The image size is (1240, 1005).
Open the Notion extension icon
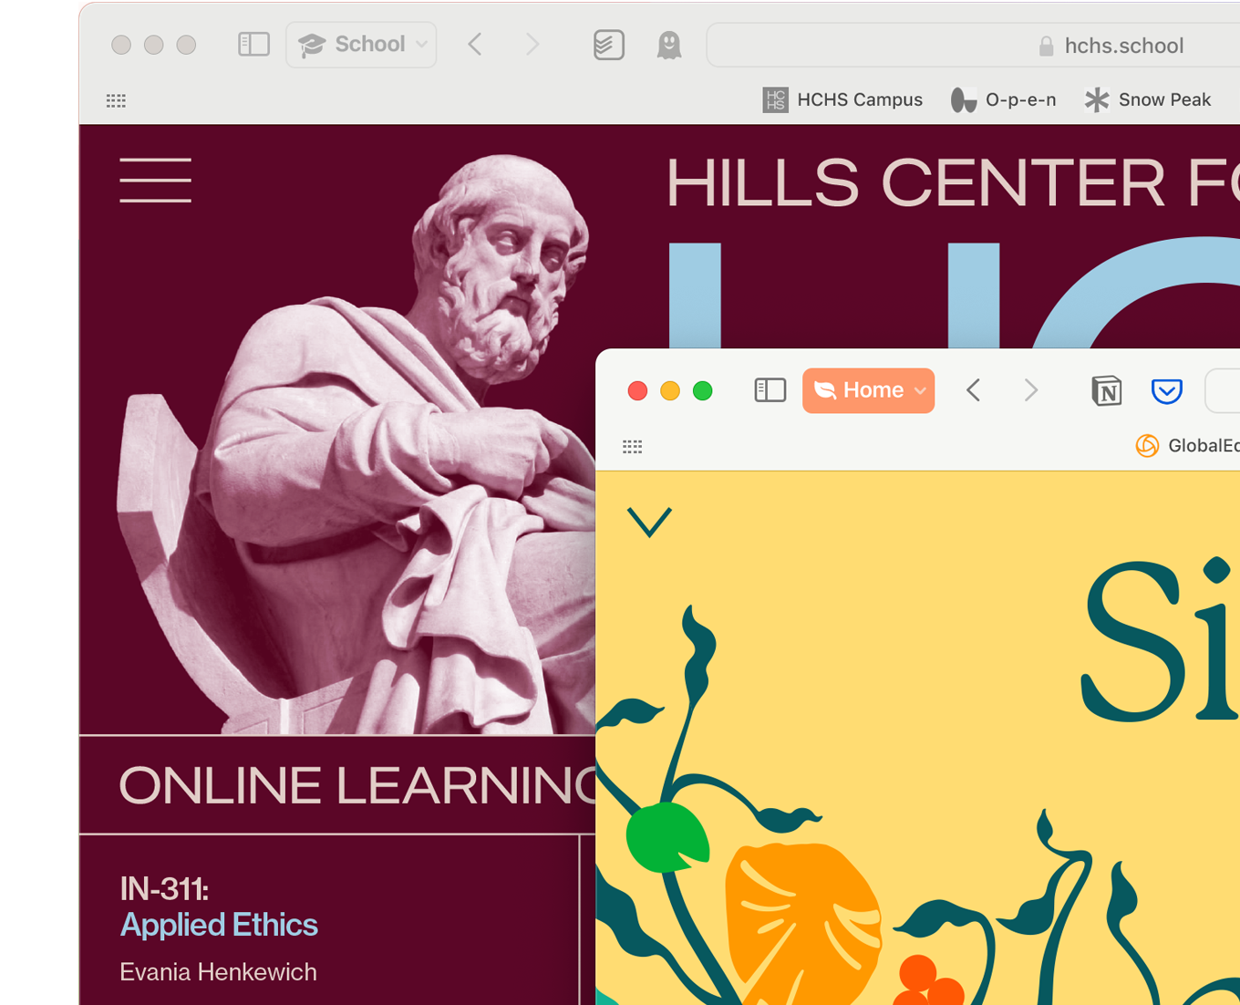[1106, 391]
